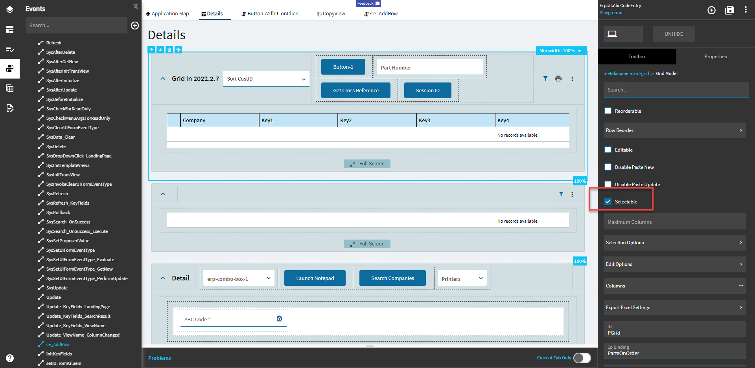
Task: Open the Sort CustID dropdown
Action: pyautogui.click(x=266, y=79)
